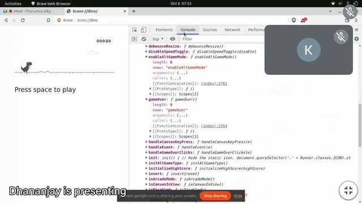Image resolution: width=362 pixels, height=204 pixels.
Task: Expand the initializeHighScore entry
Action: [x=146, y=169]
